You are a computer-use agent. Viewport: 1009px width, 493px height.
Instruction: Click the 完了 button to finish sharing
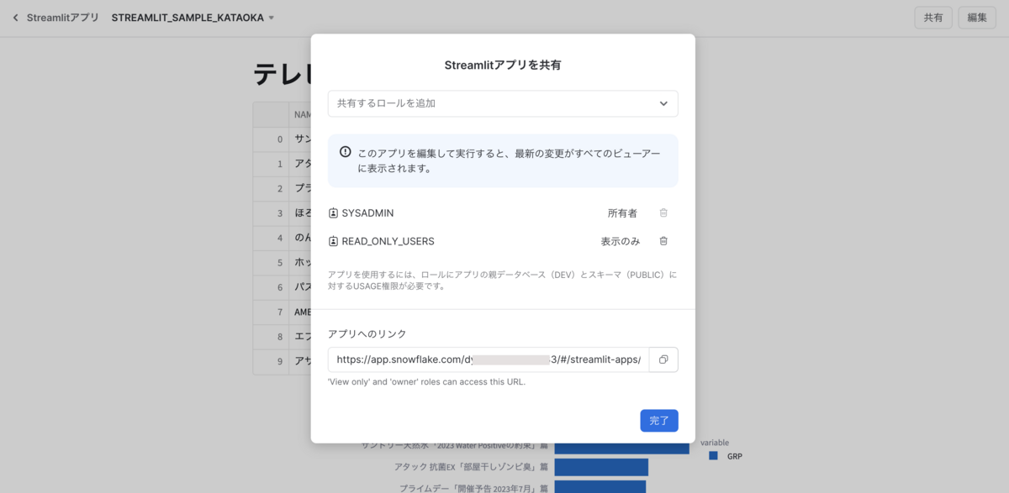[659, 420]
